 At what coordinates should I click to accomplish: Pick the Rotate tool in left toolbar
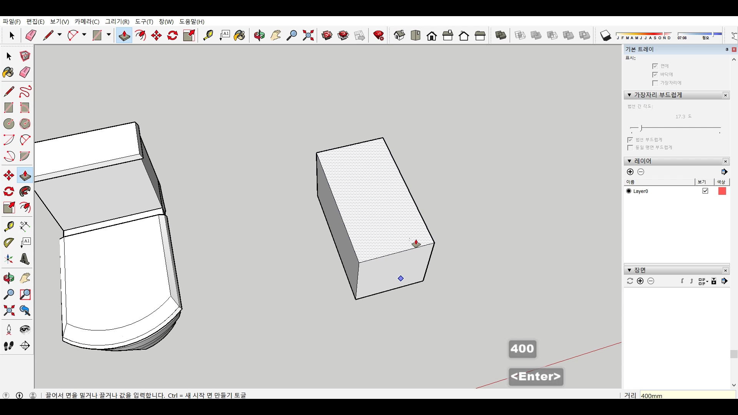8,191
